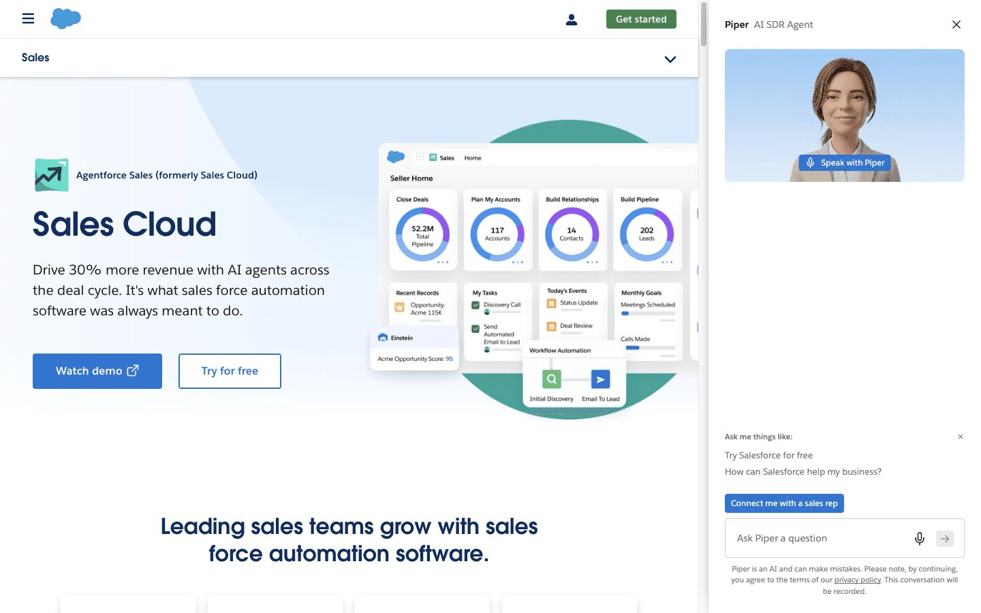Image resolution: width=981 pixels, height=613 pixels.
Task: Click the page vertical scrollbar thumb
Action: (x=703, y=24)
